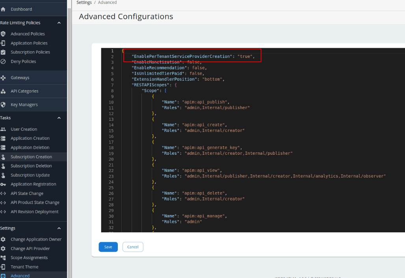Image resolution: width=405 pixels, height=278 pixels.
Task: Collapse the Settings section chevron
Action: pos(59,228)
